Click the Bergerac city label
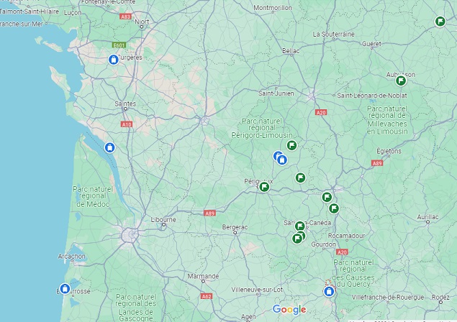 235,227
